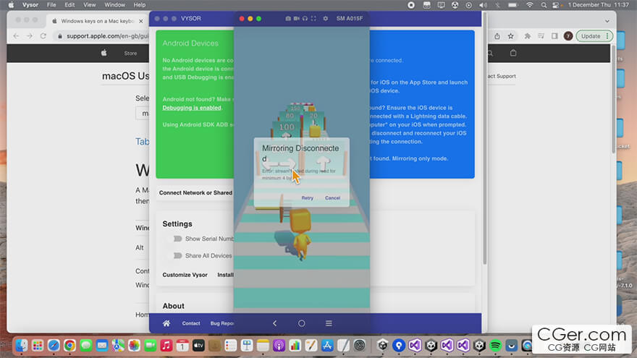Expand Chrome tab search chevron
The width and height of the screenshot is (637, 358).
[607, 21]
